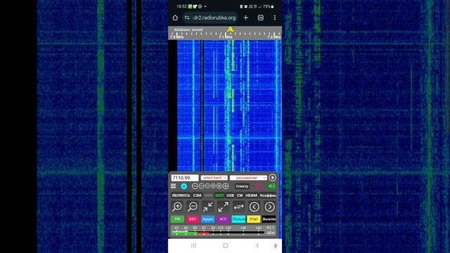The height and width of the screenshot is (253, 450).
Task: Click the black 'Выключ' button
Action: click(269, 219)
